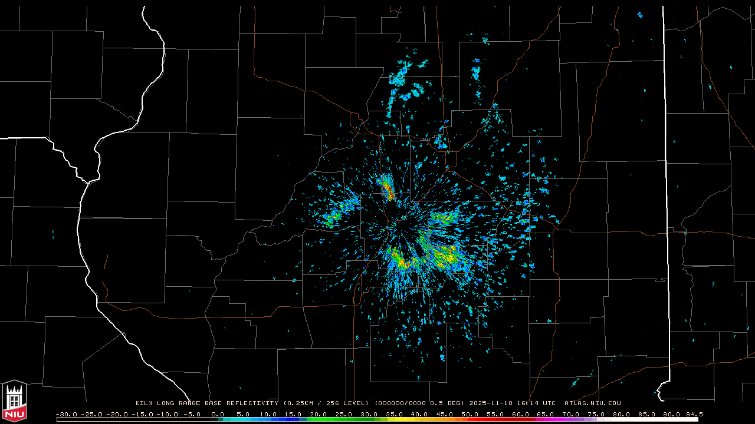Click the magenta segment of the color bar
Image resolution: width=755 pixels, height=424 pixels.
coord(552,419)
